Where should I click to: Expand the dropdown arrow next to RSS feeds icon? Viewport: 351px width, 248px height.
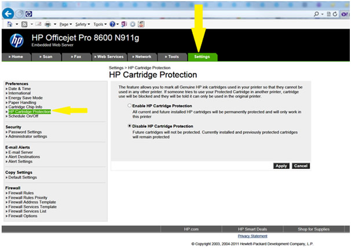pyautogui.click(x=31, y=24)
